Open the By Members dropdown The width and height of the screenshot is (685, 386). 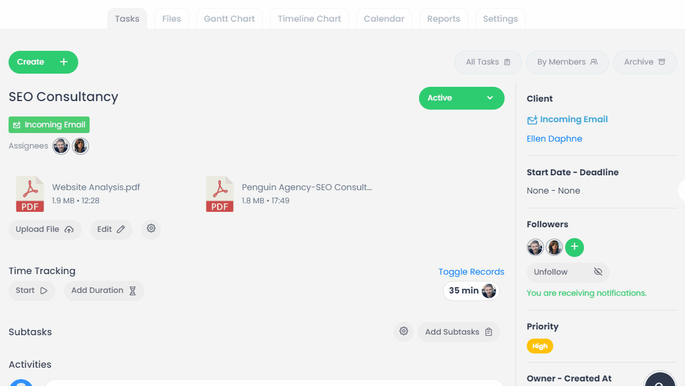coord(567,62)
